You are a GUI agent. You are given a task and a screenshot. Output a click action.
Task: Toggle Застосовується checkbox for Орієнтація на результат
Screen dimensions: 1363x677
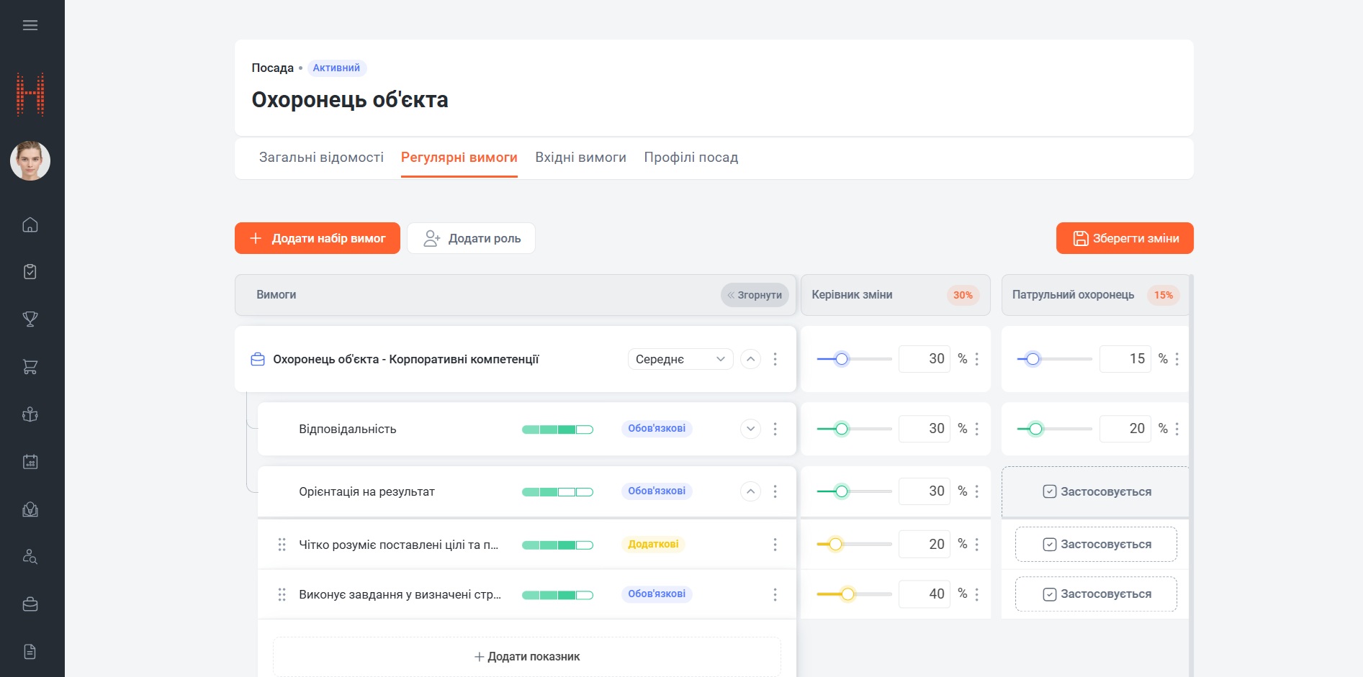pyautogui.click(x=1050, y=491)
